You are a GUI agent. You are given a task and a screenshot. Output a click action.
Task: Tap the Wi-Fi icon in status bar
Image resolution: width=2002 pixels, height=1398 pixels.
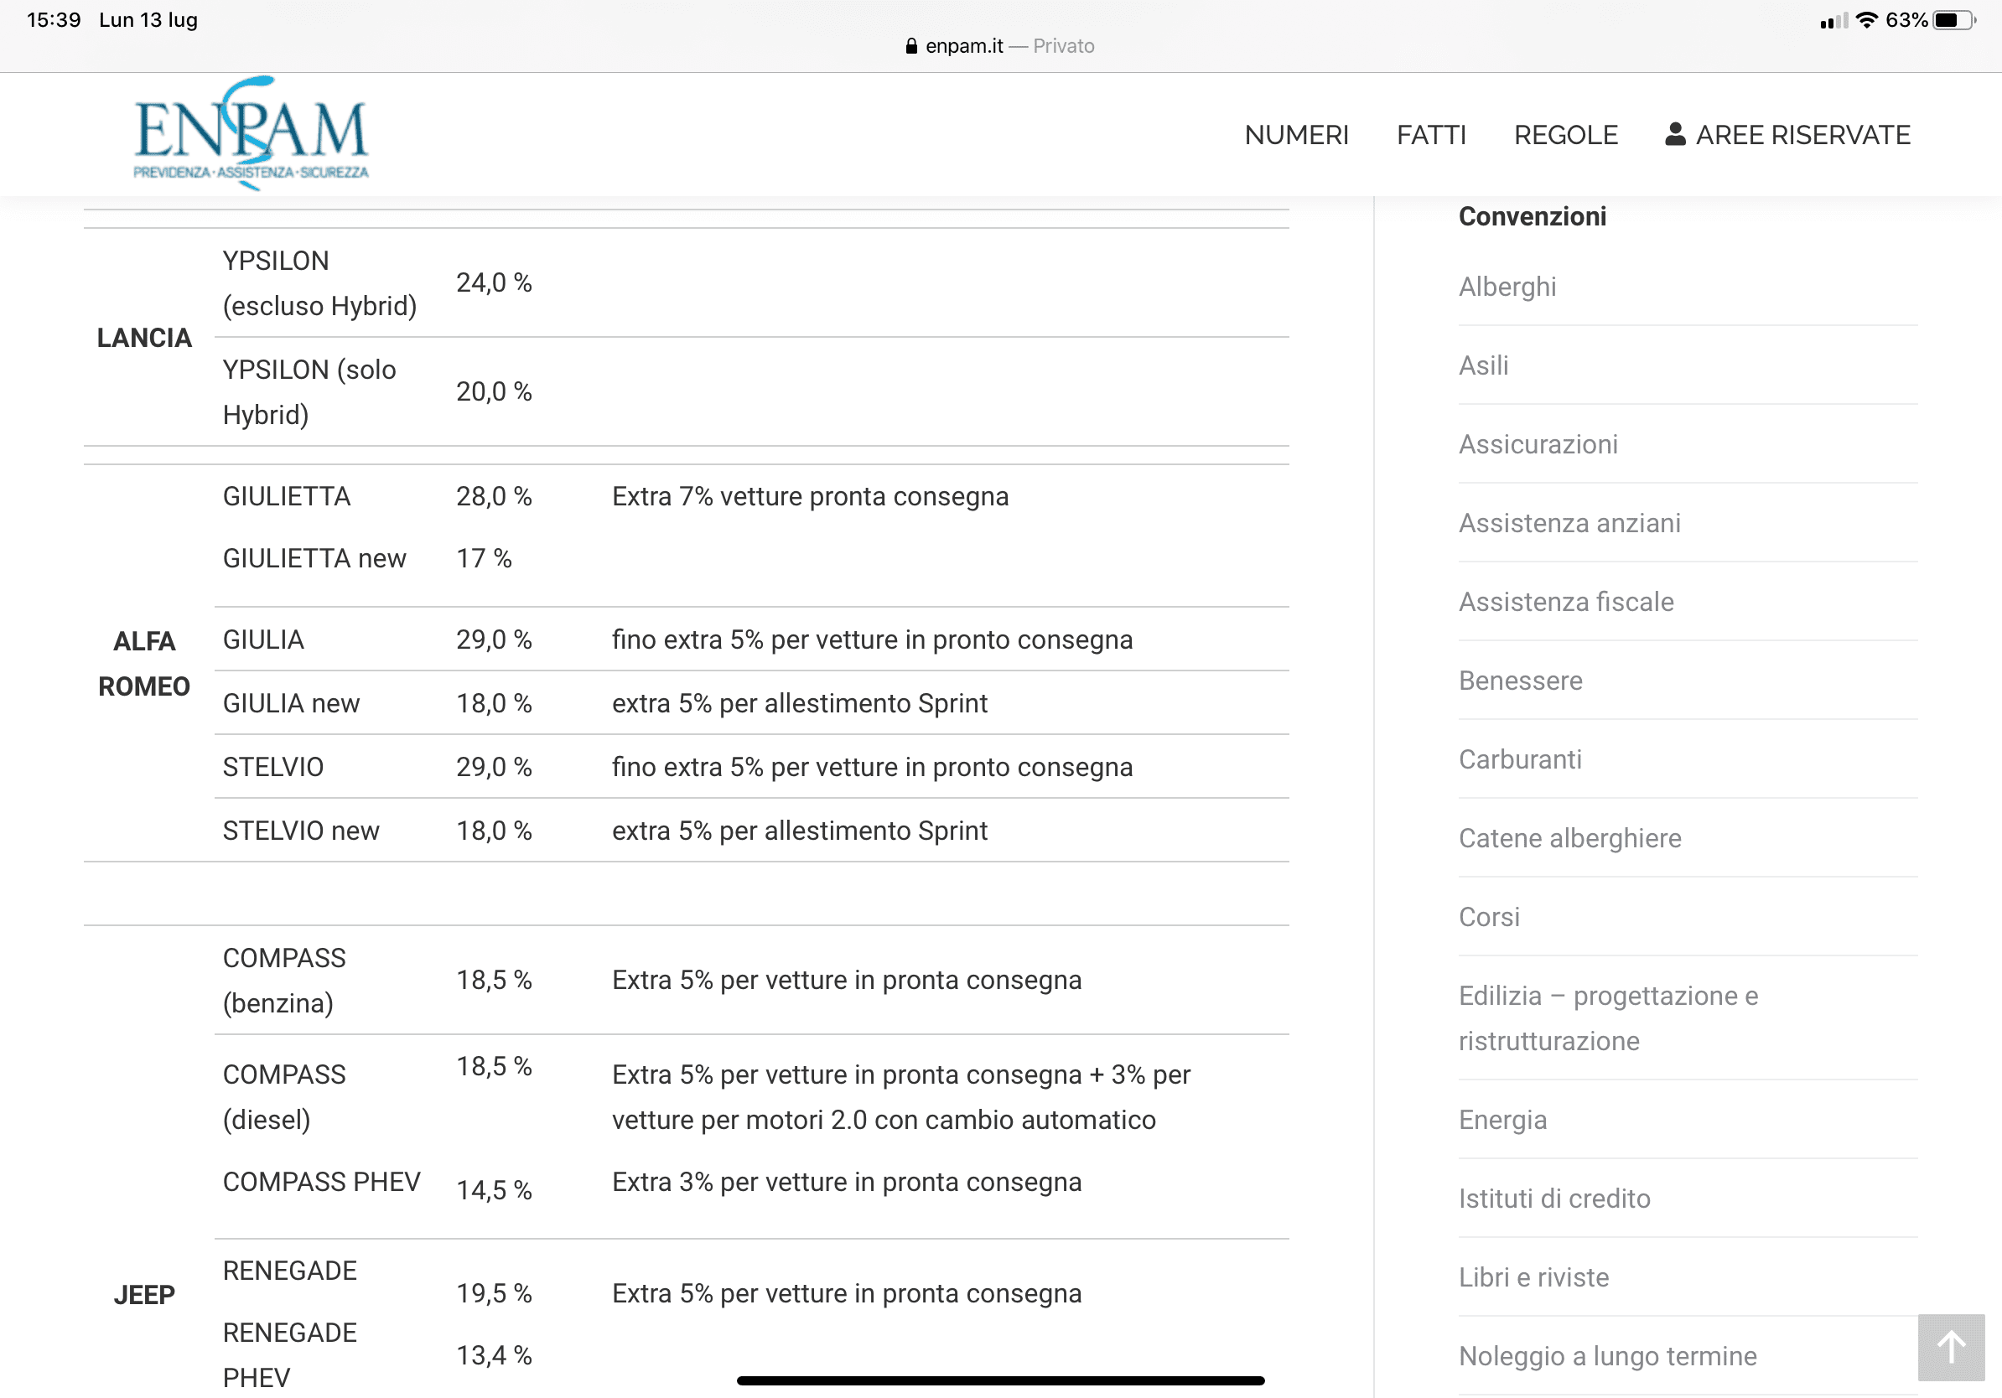1867,20
